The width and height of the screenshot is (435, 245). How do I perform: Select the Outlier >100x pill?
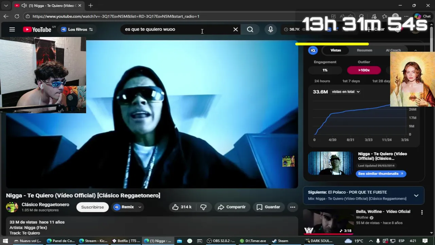[364, 70]
